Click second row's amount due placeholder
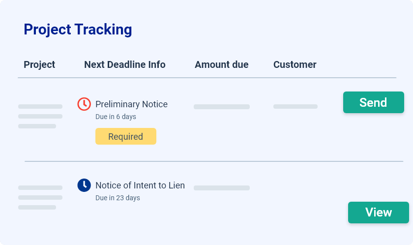 [x=222, y=188]
